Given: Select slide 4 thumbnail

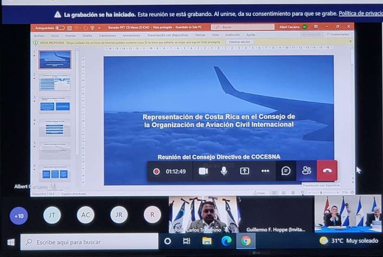Looking at the screenshot, I should click(x=55, y=128).
